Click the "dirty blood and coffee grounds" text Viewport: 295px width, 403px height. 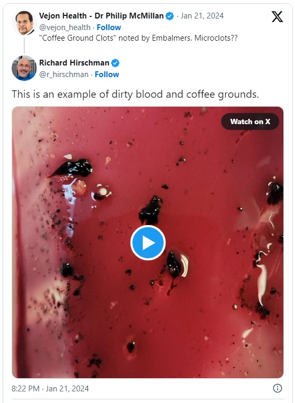click(x=185, y=95)
